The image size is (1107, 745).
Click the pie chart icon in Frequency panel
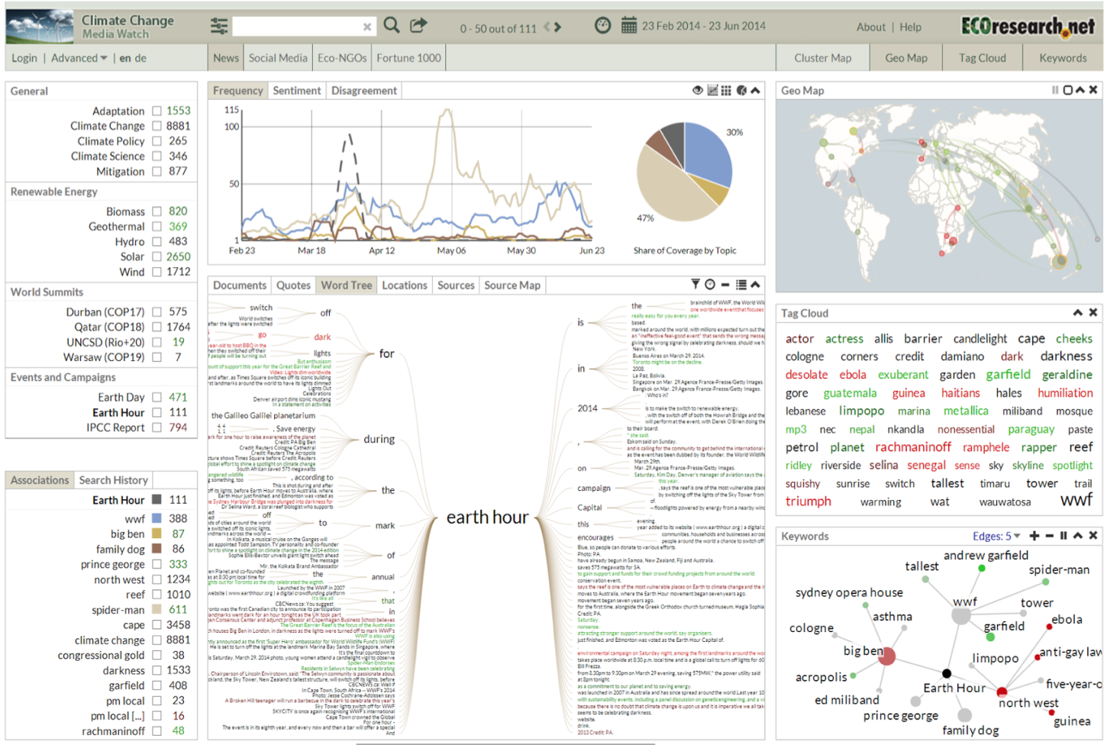click(x=741, y=90)
